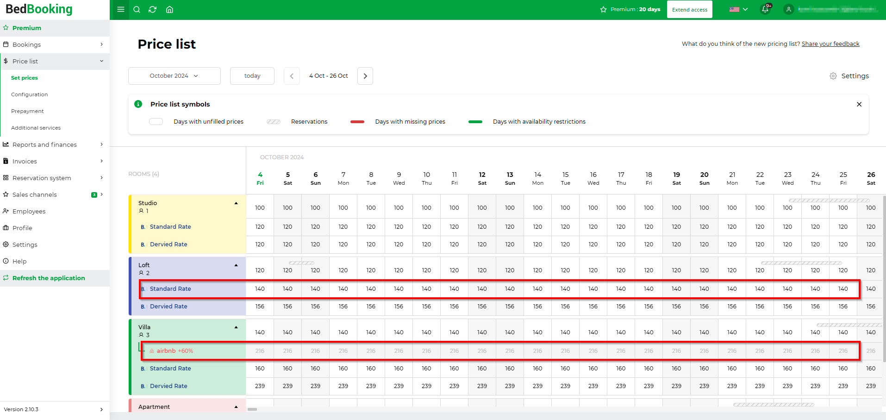Toggle the hamburger menu icon
Screen dimensions: 886x420
click(121, 9)
